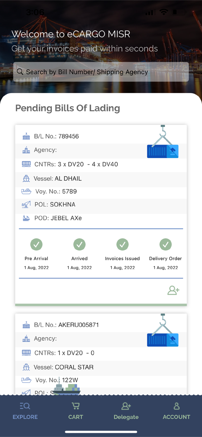Open B/L No. AKERU005871 bill
Image resolution: width=202 pixels, height=437 pixels.
point(66,325)
